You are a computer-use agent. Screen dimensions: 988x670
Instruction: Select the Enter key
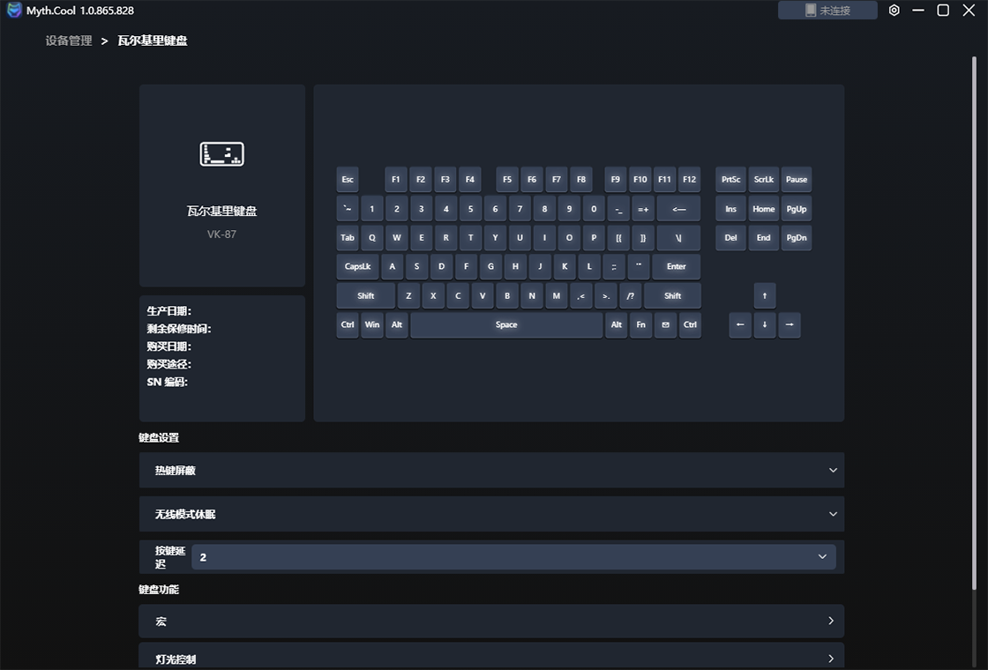click(676, 266)
